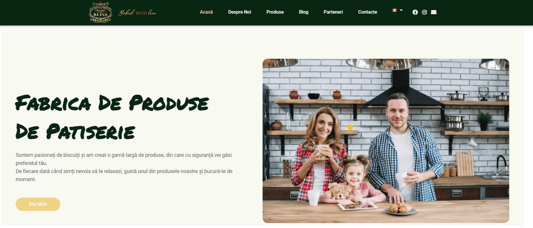
Task: Click the plate of croissants in photo
Action: click(x=400, y=209)
